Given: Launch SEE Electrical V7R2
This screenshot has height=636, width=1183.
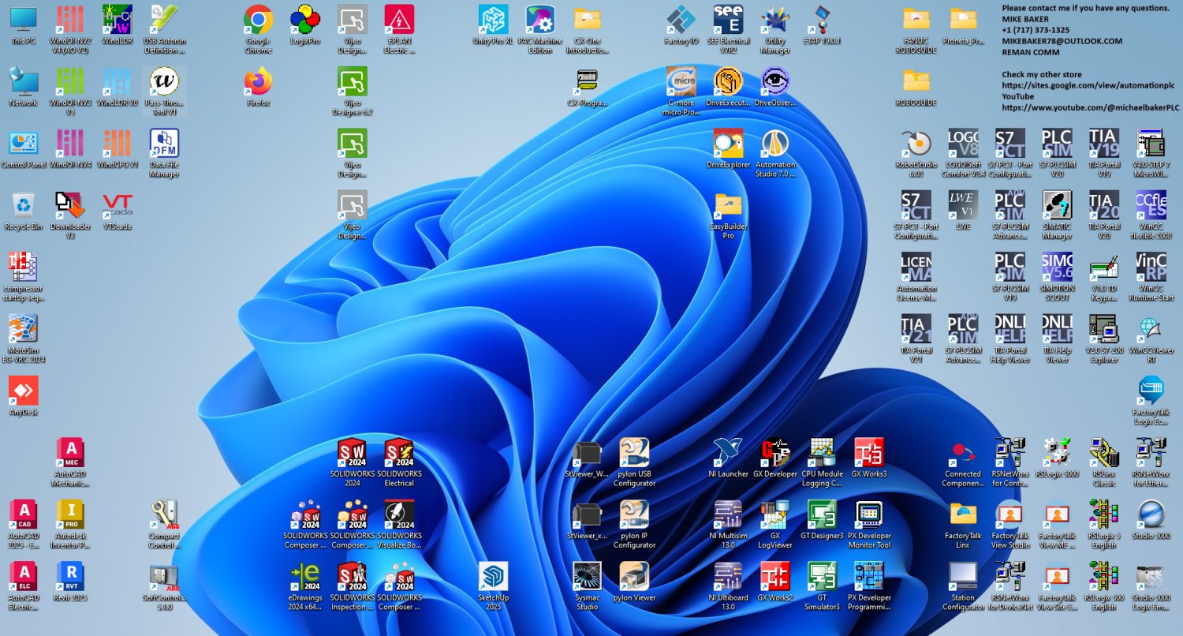Looking at the screenshot, I should tap(729, 29).
